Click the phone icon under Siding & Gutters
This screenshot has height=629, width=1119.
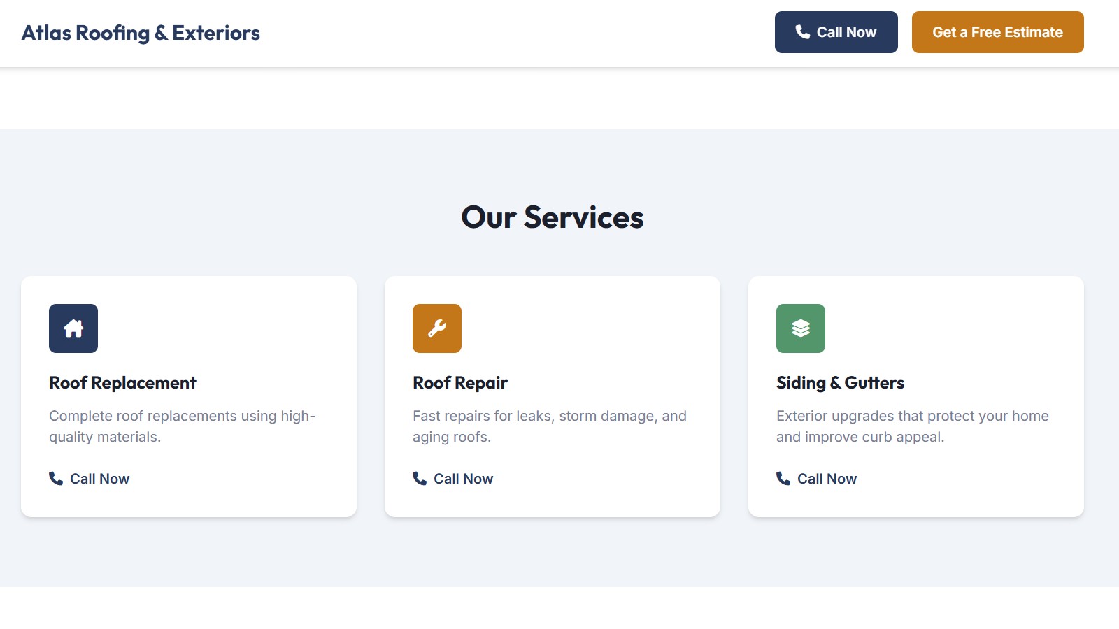click(782, 479)
